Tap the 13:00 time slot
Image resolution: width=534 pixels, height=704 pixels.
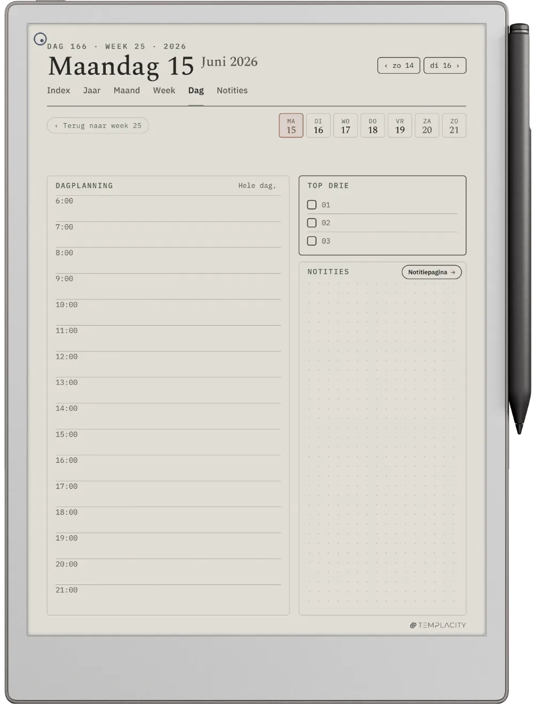click(x=168, y=390)
